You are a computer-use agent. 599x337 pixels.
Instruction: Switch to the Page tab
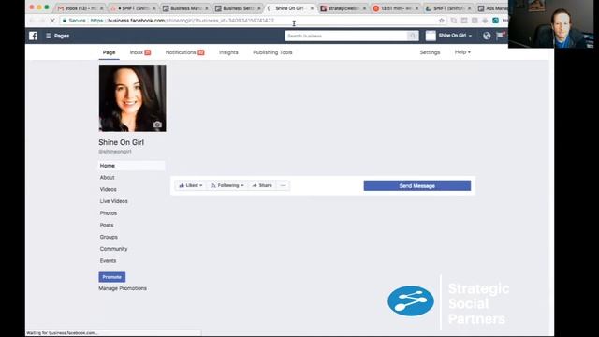click(x=109, y=52)
